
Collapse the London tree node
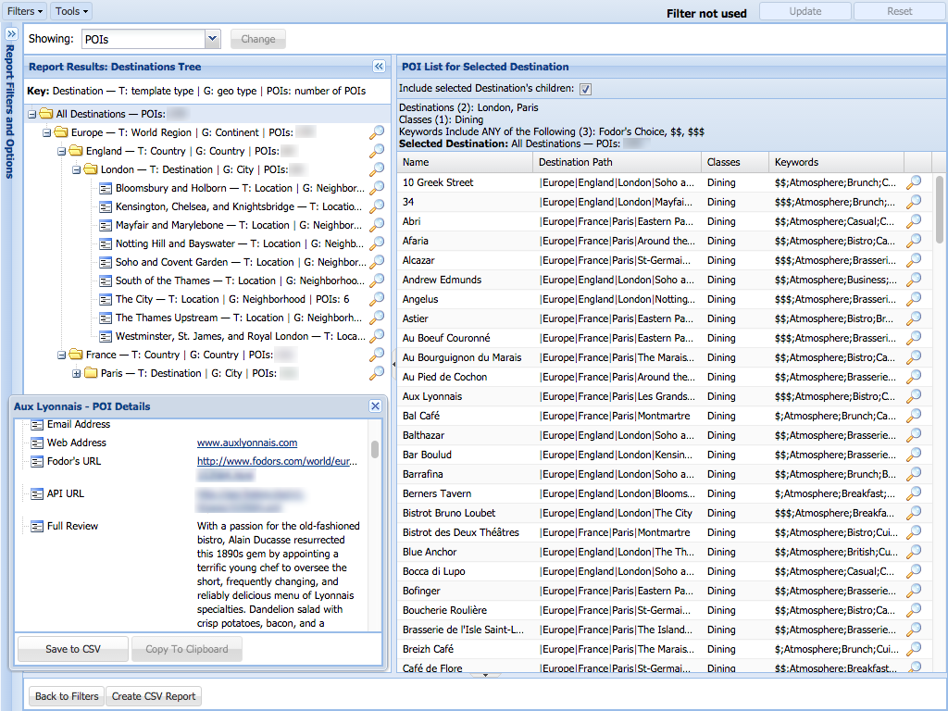[x=76, y=170]
